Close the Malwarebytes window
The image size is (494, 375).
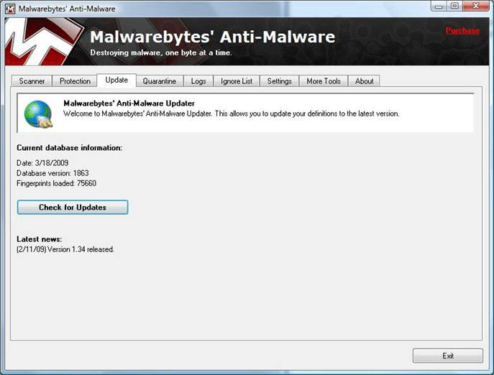point(475,6)
